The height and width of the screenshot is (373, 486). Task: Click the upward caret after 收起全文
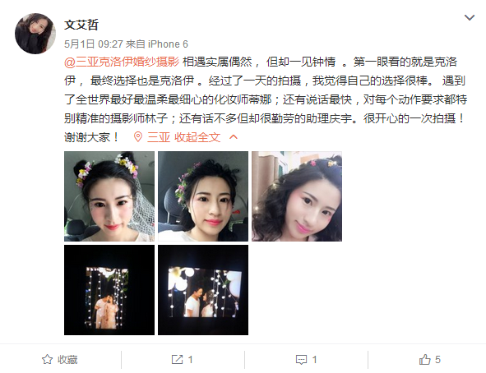click(234, 137)
